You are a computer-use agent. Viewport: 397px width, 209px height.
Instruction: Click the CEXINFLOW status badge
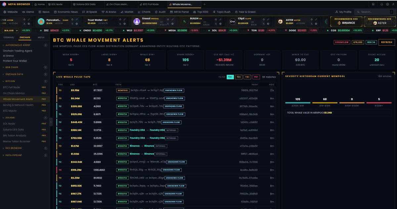342,42
